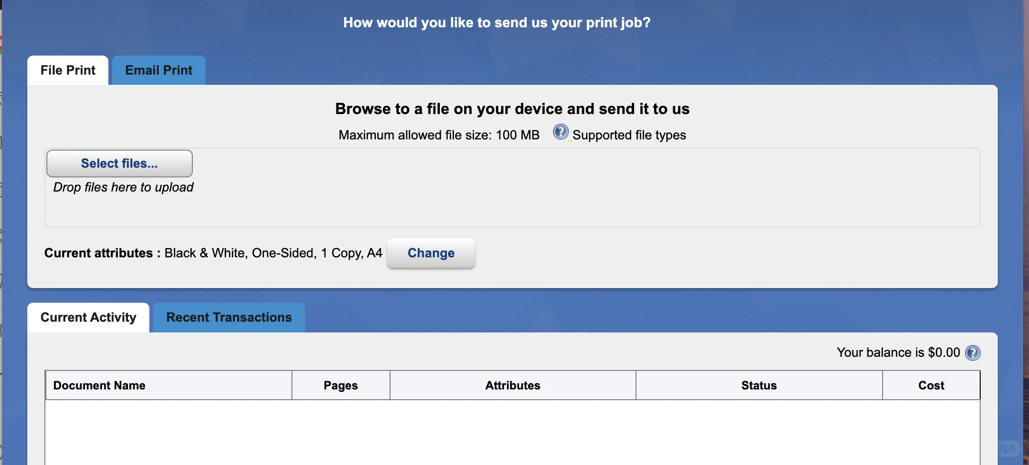Open the Recent Transactions tab
Screen dimensions: 1029x465
click(229, 318)
